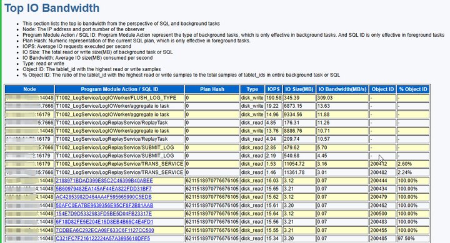
Task: Select Object ID value 200500
Action: [x=379, y=214]
